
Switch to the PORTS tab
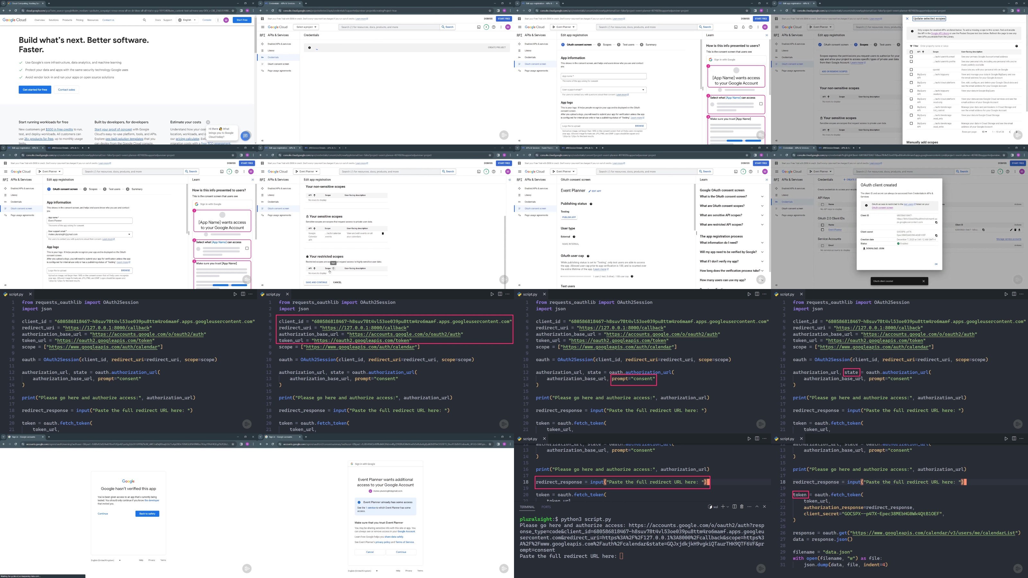tap(546, 507)
